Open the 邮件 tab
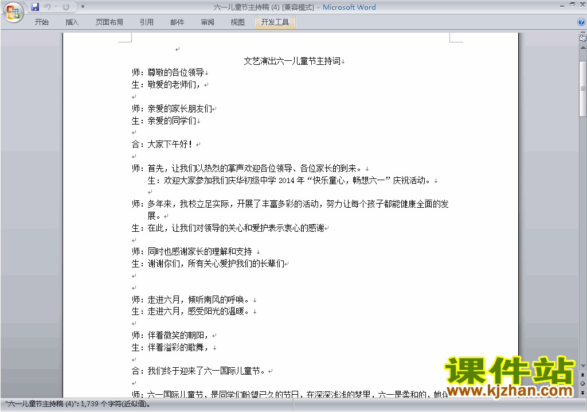The width and height of the screenshot is (587, 412). [x=177, y=22]
